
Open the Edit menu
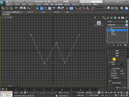[x=9, y=5]
